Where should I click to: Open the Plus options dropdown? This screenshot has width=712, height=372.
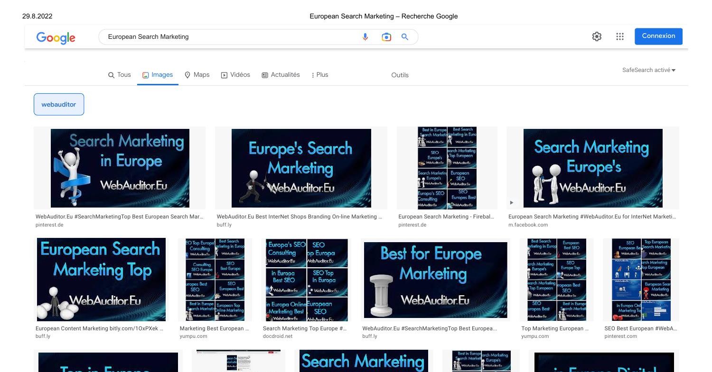tap(319, 74)
